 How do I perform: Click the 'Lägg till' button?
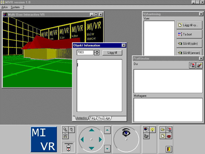(x=112, y=53)
